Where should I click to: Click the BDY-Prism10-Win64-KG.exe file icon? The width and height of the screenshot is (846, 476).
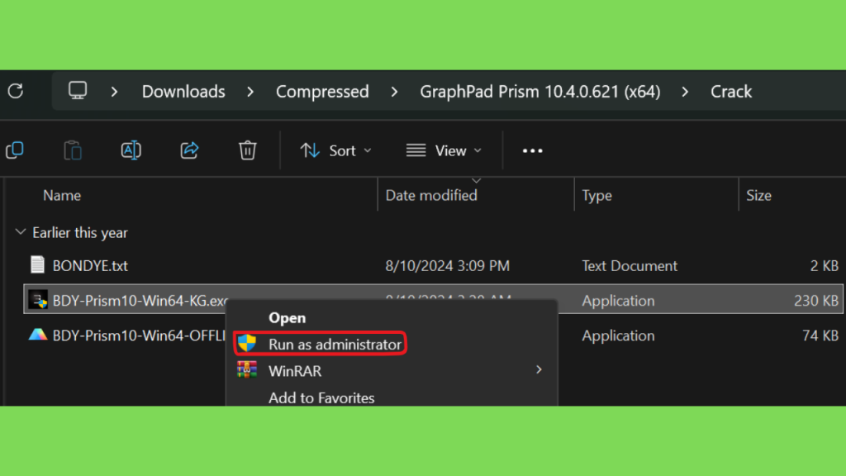point(38,300)
